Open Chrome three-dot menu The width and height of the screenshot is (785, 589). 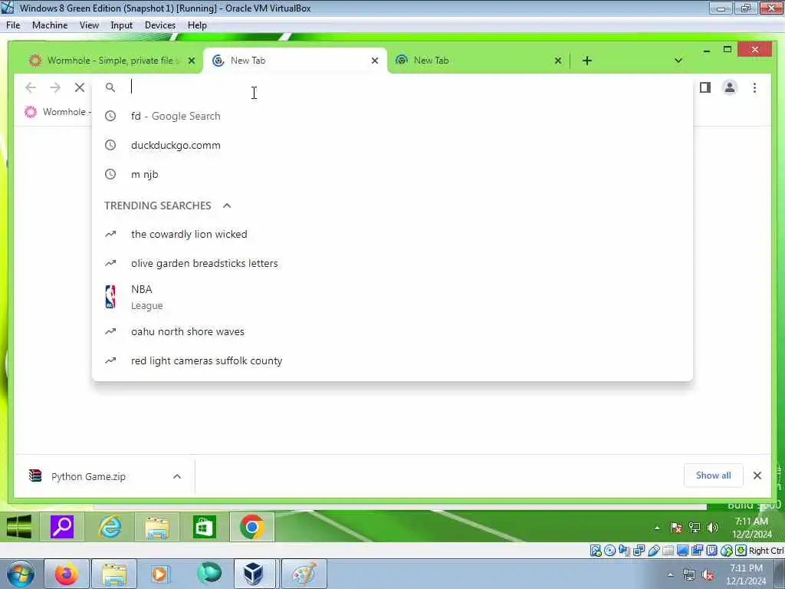coord(754,87)
